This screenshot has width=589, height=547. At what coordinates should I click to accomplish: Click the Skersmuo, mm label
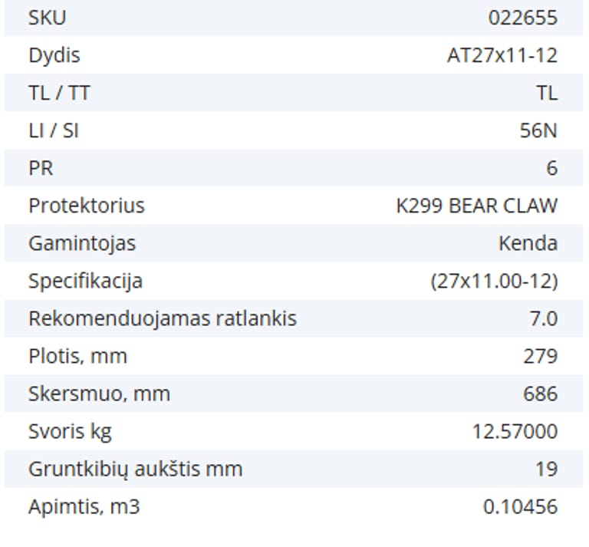pyautogui.click(x=99, y=394)
